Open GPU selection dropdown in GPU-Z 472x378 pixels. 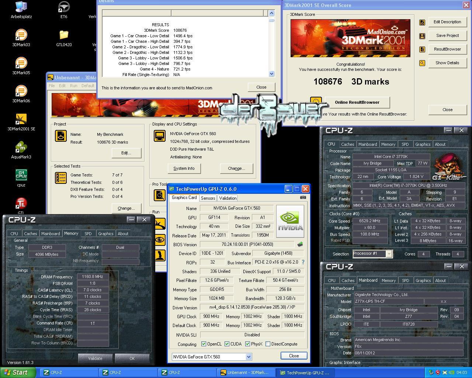tap(249, 357)
